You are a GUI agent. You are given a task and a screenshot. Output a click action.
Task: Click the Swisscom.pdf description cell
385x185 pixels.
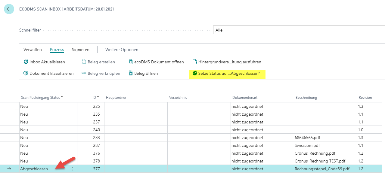pyautogui.click(x=326, y=145)
